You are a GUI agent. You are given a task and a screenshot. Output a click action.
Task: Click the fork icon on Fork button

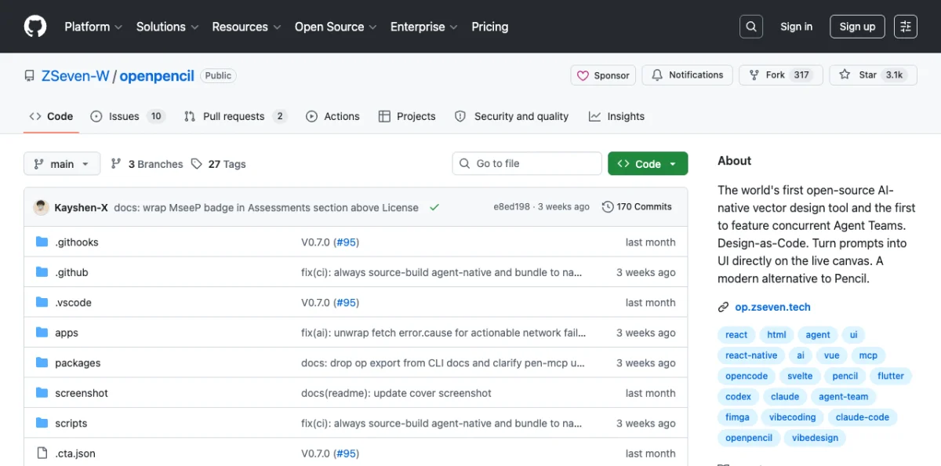[x=754, y=75]
